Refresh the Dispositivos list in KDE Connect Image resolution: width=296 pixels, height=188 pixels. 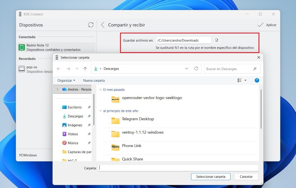pyautogui.click(x=91, y=25)
